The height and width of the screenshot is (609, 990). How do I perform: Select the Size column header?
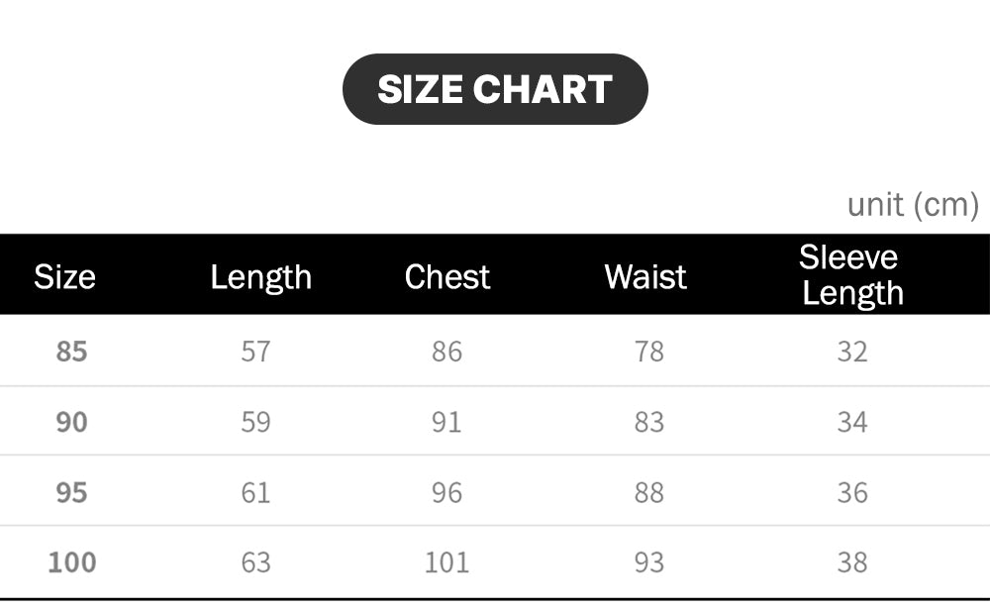[64, 276]
